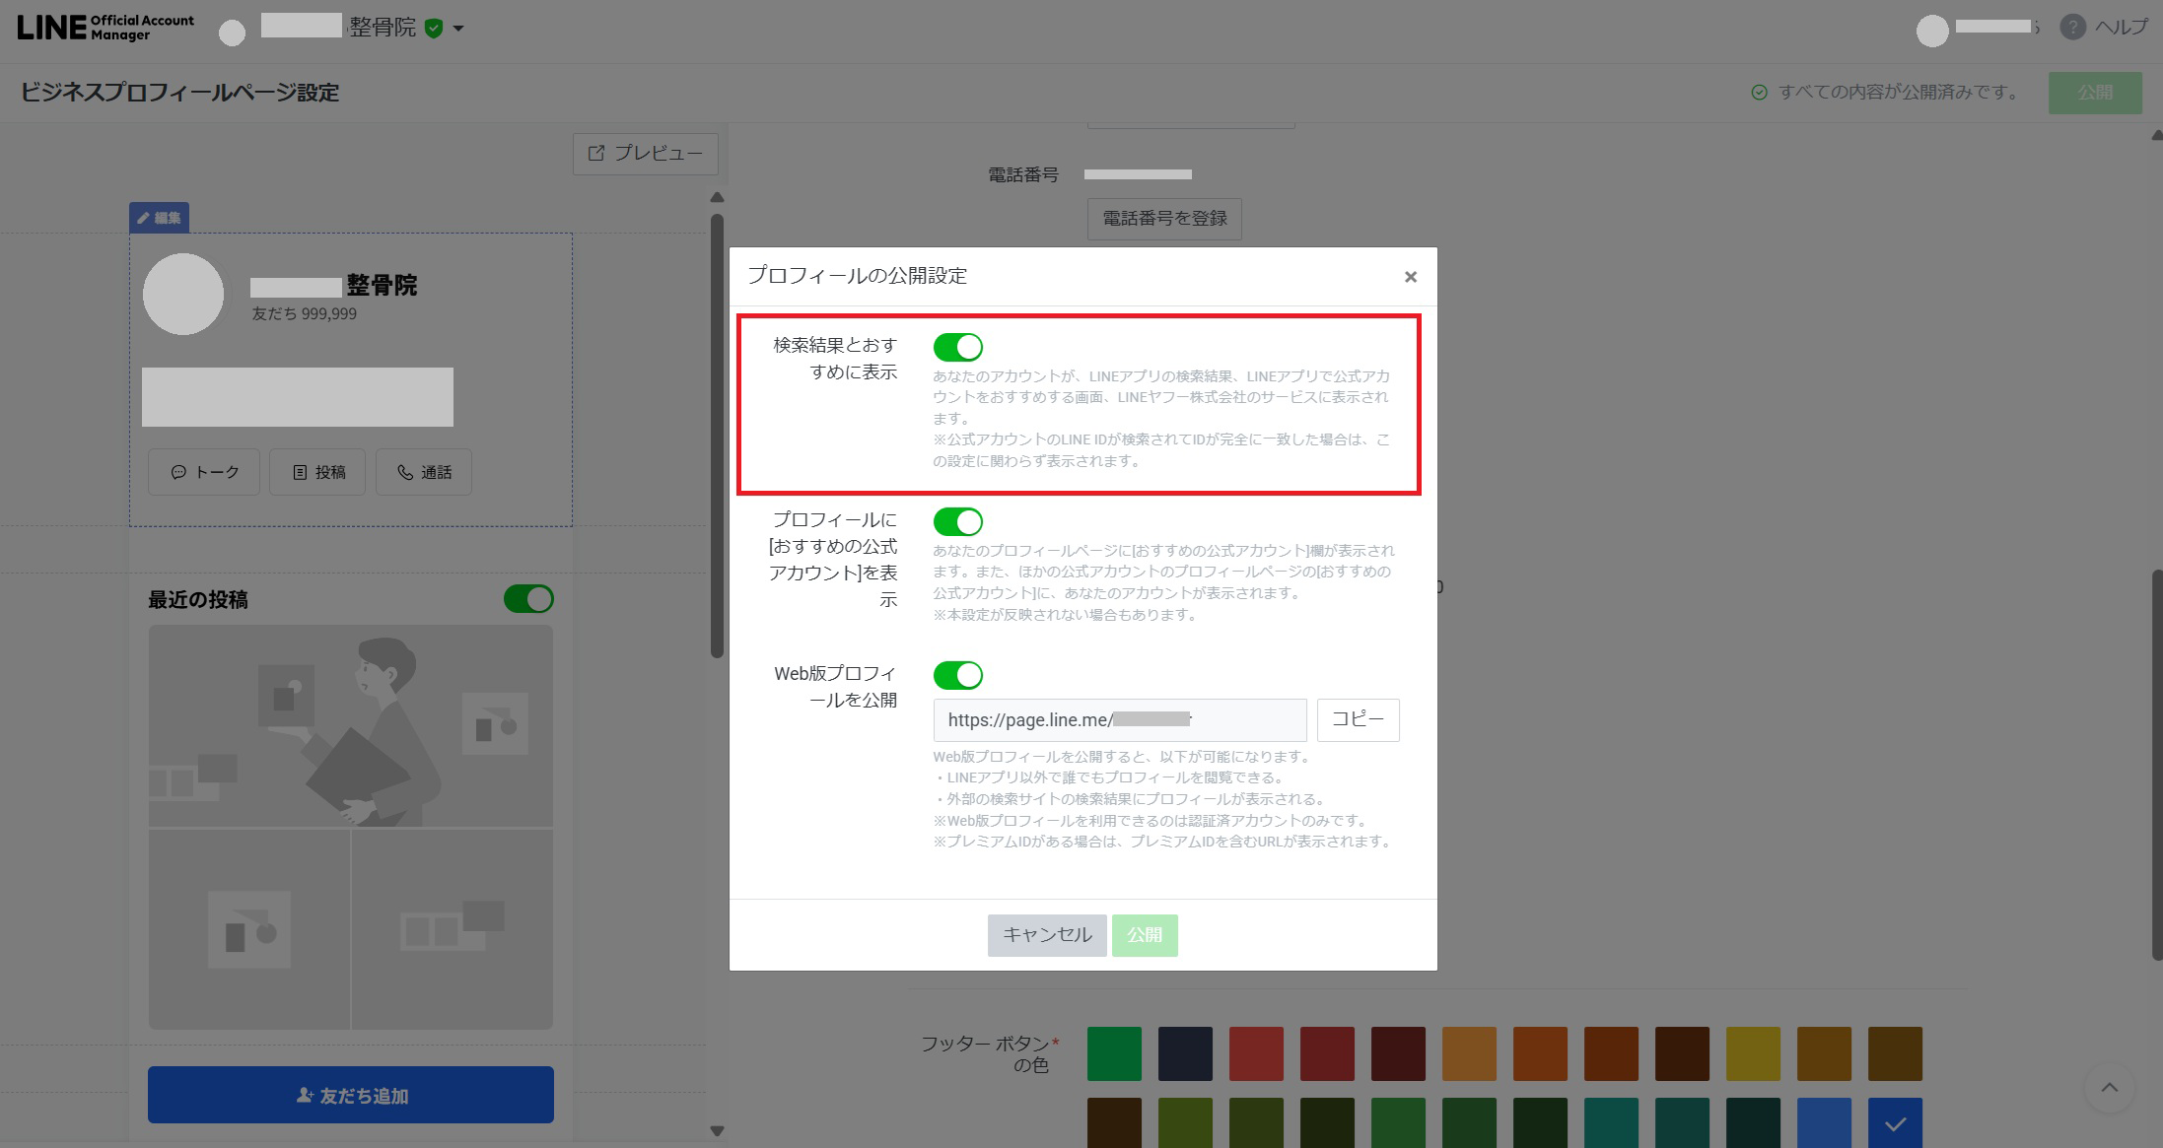Screen dimensions: 2163x1148
Task: Click the LINE Official Account Manager logo
Action: 105,28
